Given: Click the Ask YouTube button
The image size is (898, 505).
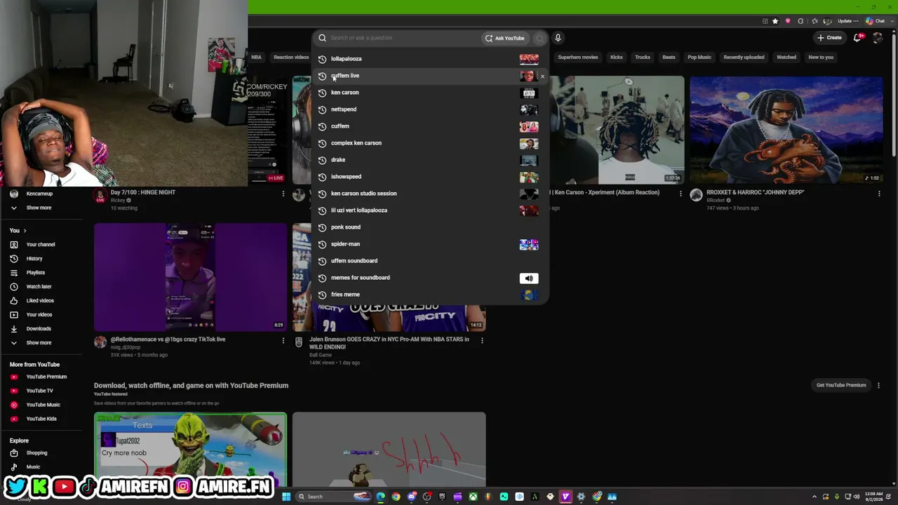Looking at the screenshot, I should (504, 38).
